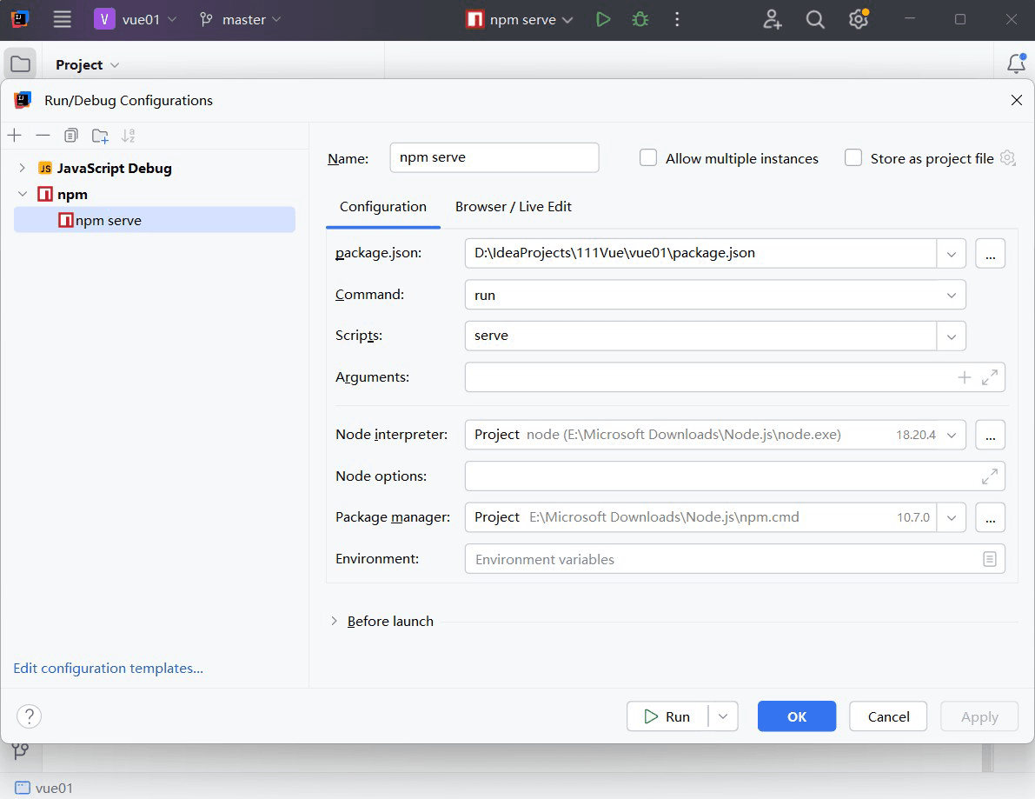Click the Add New Configuration plus icon
The image size is (1035, 799).
point(14,136)
